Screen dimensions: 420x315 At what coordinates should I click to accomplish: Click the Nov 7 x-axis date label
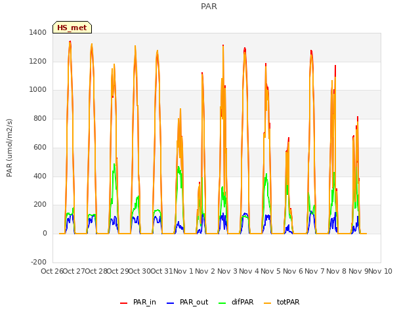pos(314,271)
